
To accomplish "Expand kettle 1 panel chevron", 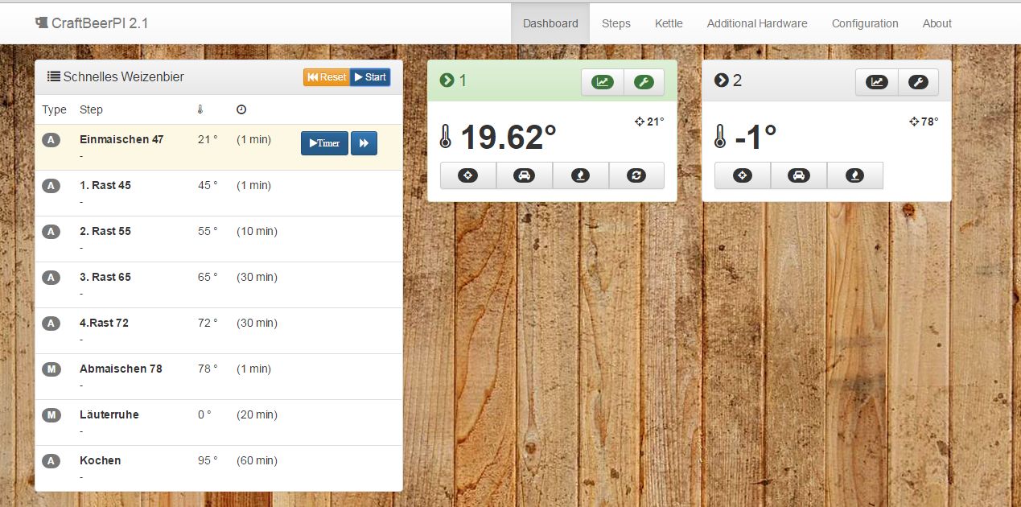I will [x=447, y=80].
